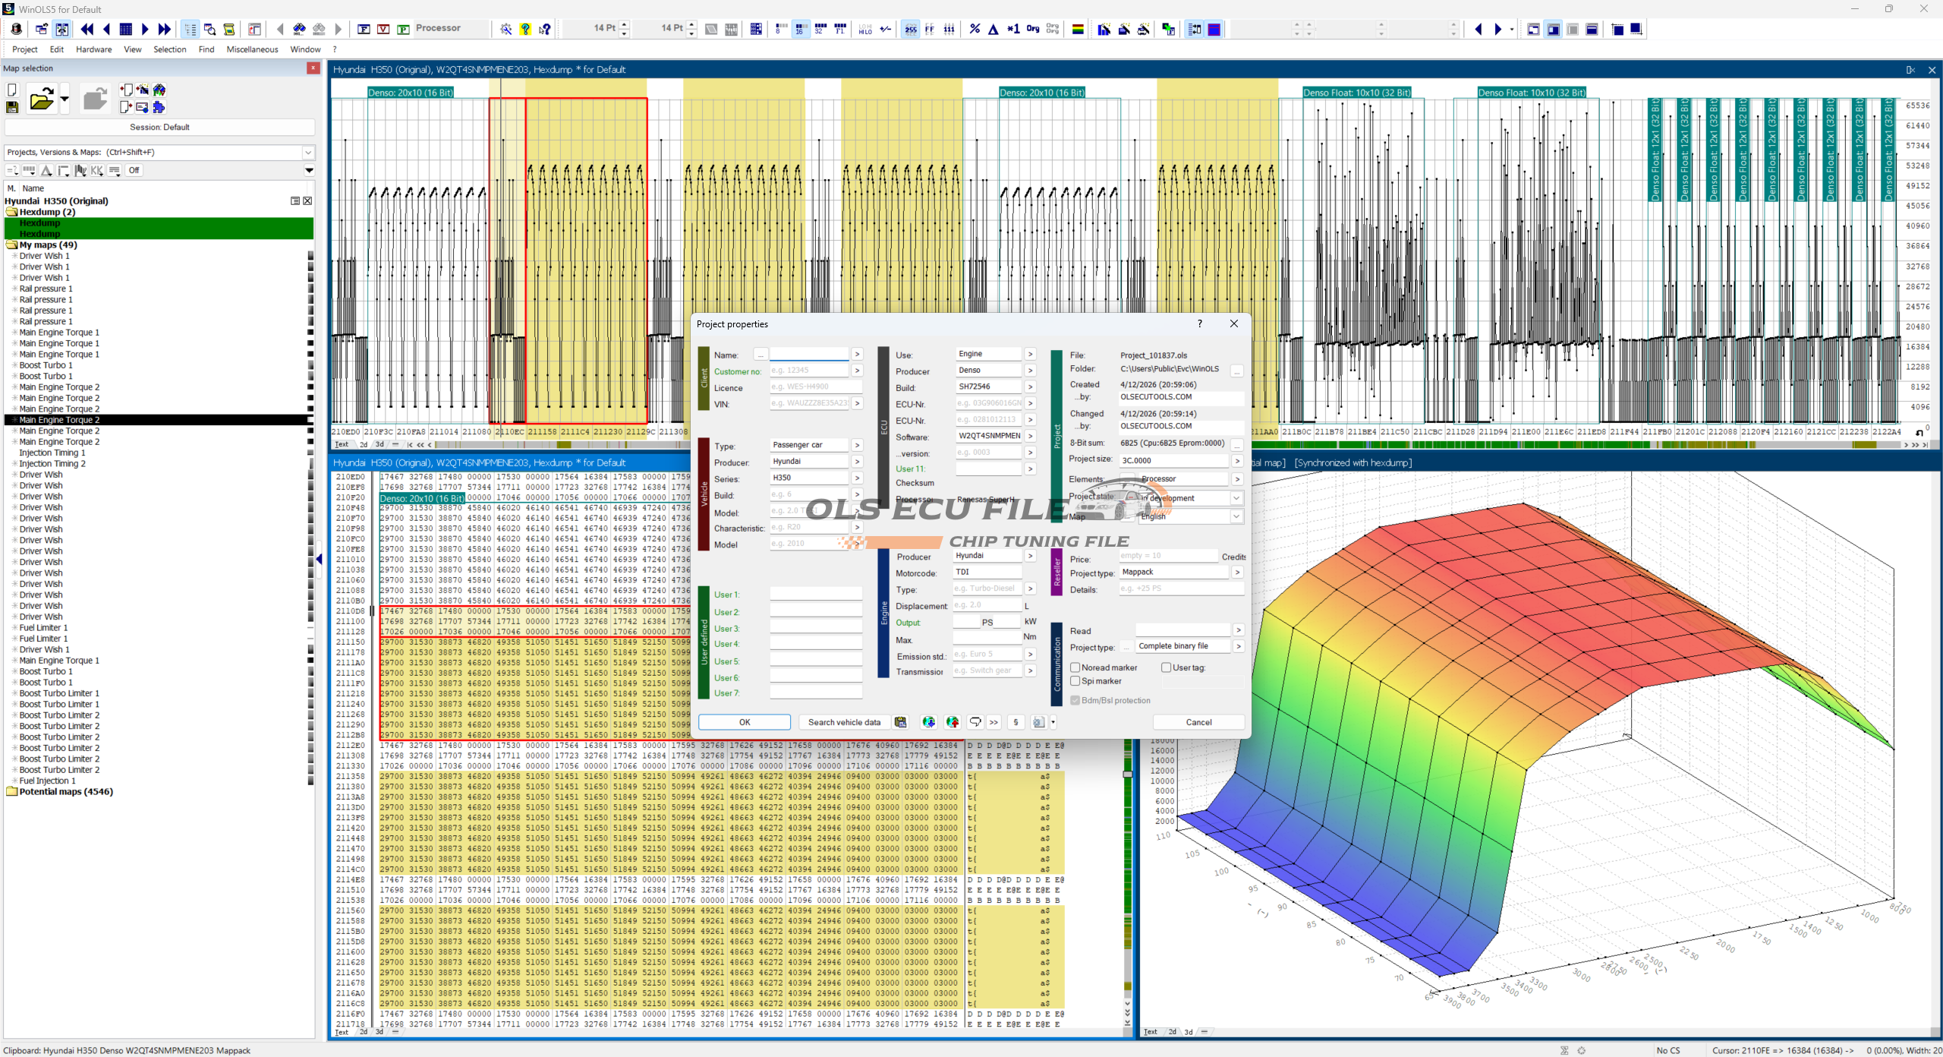
Task: Check the Spi marker checkbox
Action: click(x=1075, y=681)
